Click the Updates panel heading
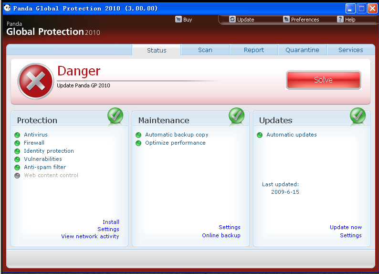This screenshot has width=379, height=274. pyautogui.click(x=275, y=121)
